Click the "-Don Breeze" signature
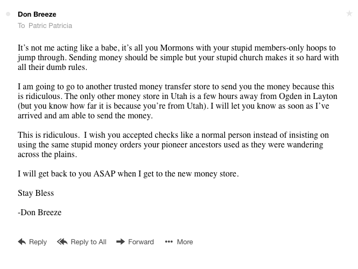The height and width of the screenshot is (269, 358). (39, 213)
